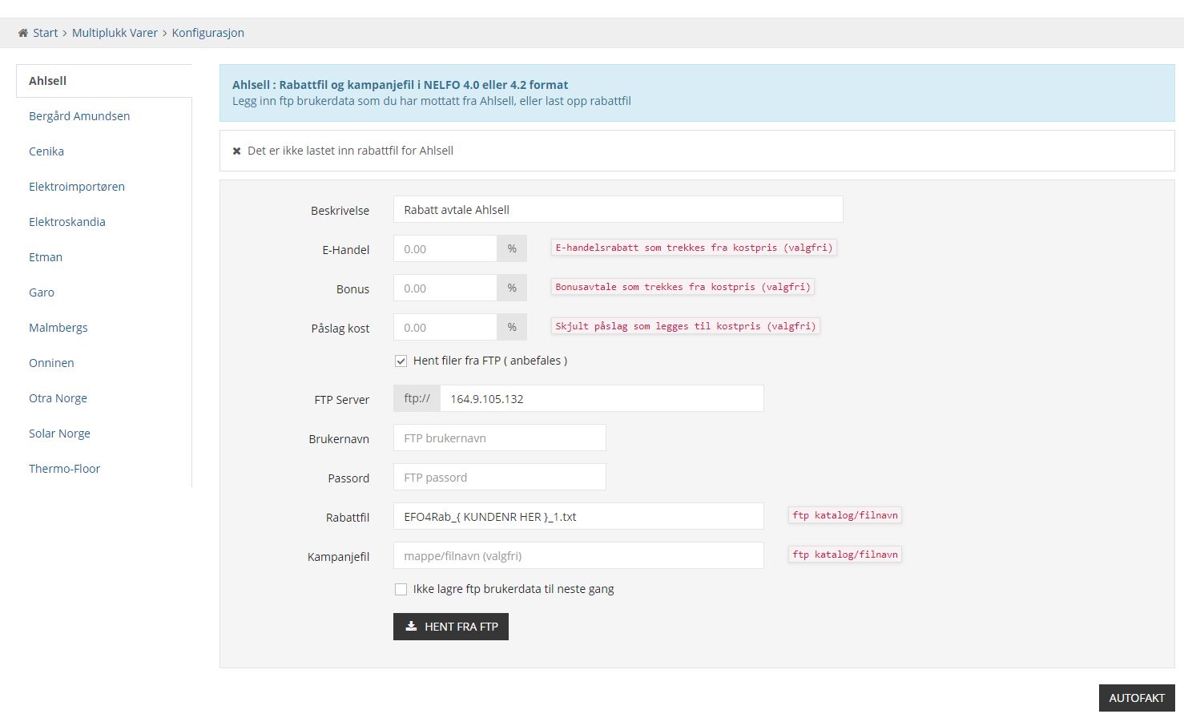Click the Påslag kost percentage field
The image size is (1184, 718).
coord(445,328)
